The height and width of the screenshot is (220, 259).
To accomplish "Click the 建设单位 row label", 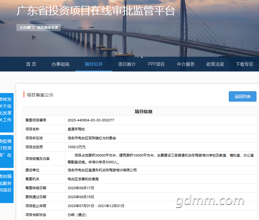I will (32, 170).
